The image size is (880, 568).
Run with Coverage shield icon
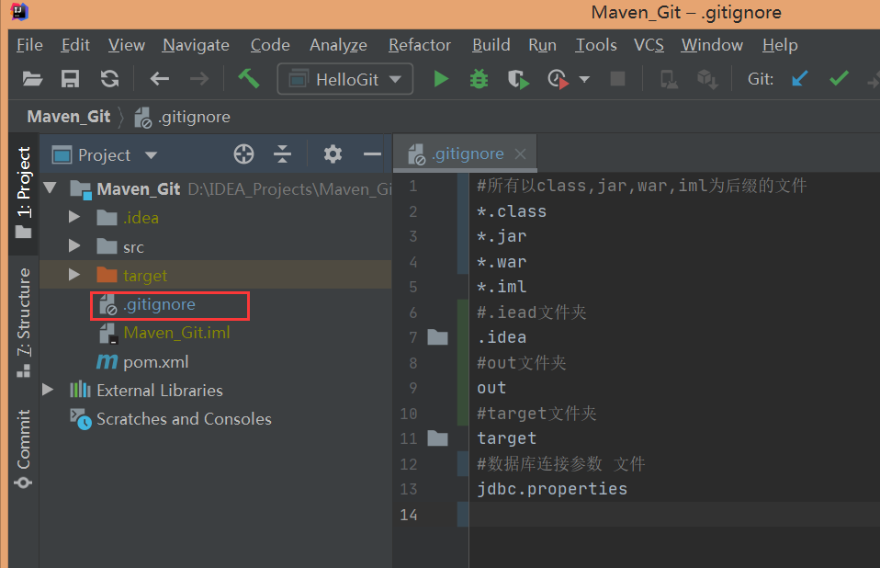[x=518, y=79]
